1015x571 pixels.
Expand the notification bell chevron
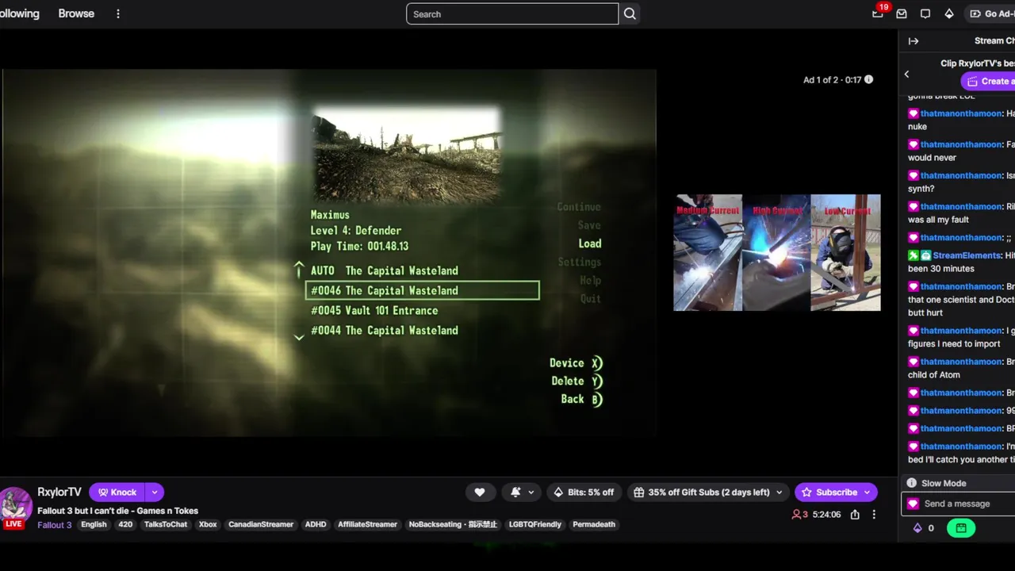coord(531,492)
